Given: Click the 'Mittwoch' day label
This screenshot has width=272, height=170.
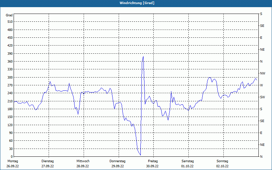Looking at the screenshot, I should point(83,161).
